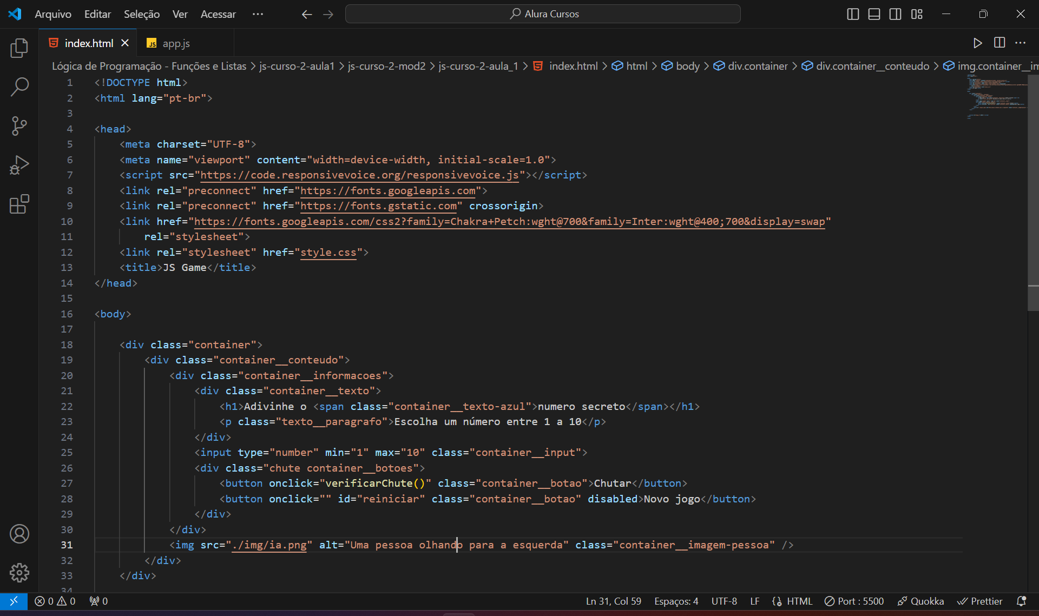Open the Editar menu

[97, 14]
